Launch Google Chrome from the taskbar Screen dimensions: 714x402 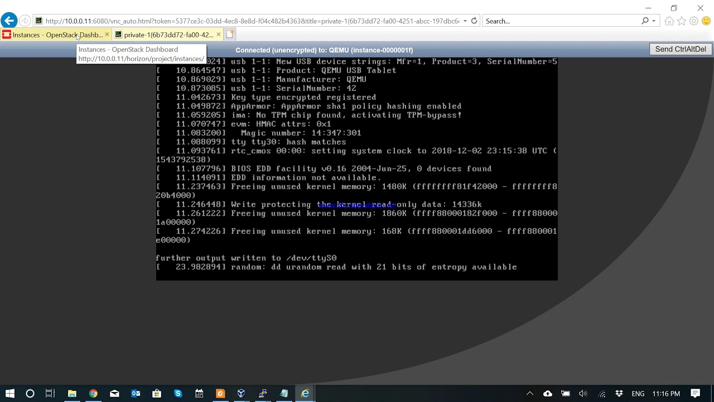click(x=93, y=394)
